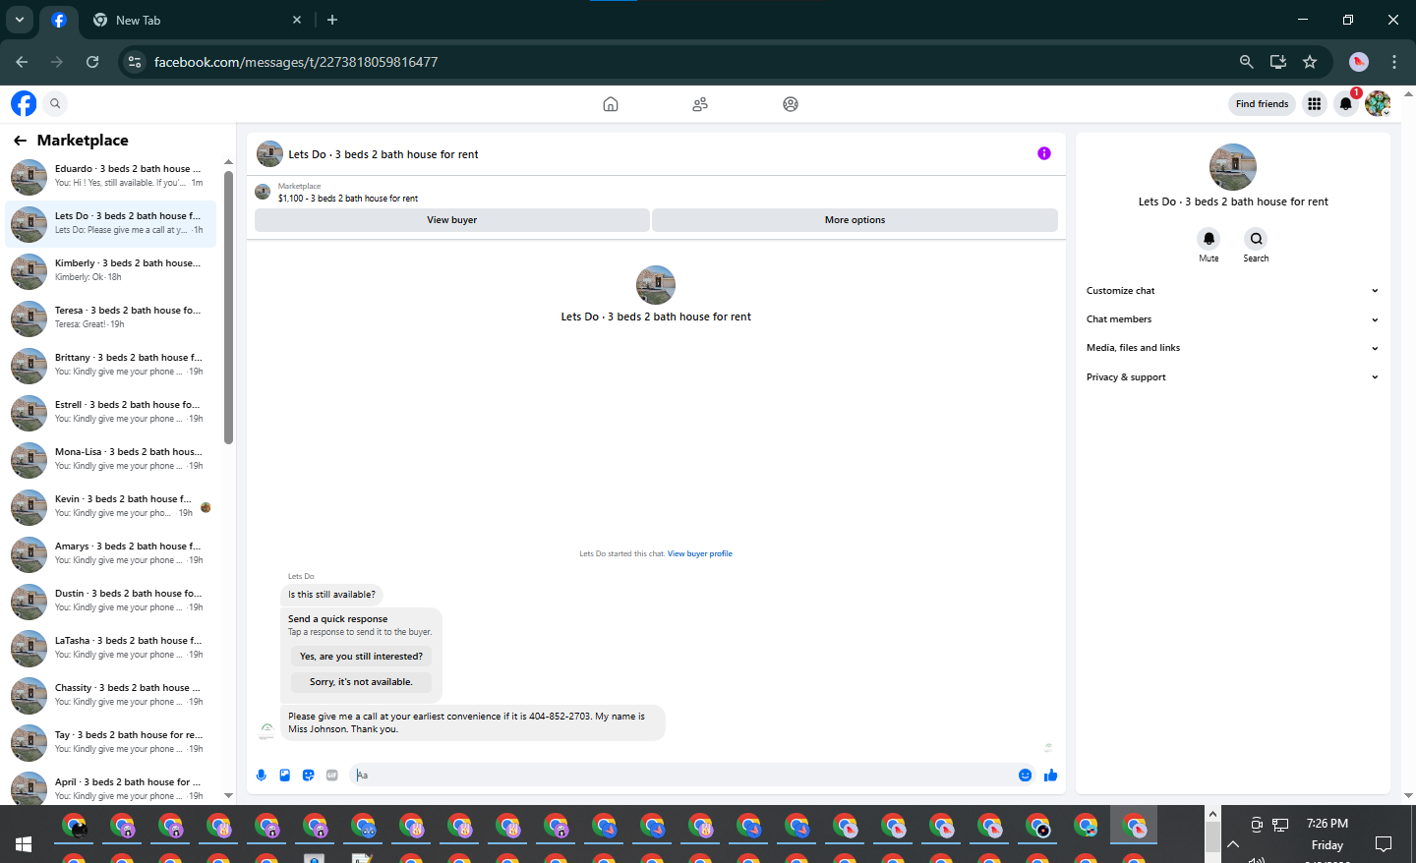Open Chrome three-dot menu
This screenshot has width=1416, height=863.
click(x=1394, y=62)
